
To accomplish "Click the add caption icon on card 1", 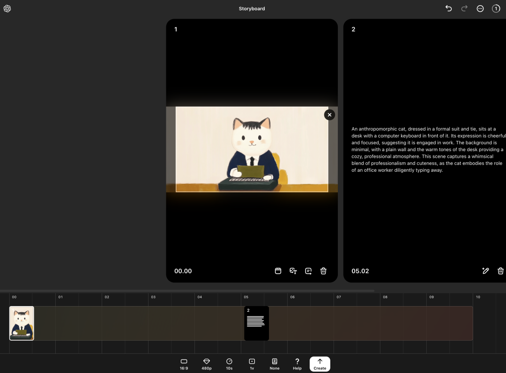I will point(308,271).
